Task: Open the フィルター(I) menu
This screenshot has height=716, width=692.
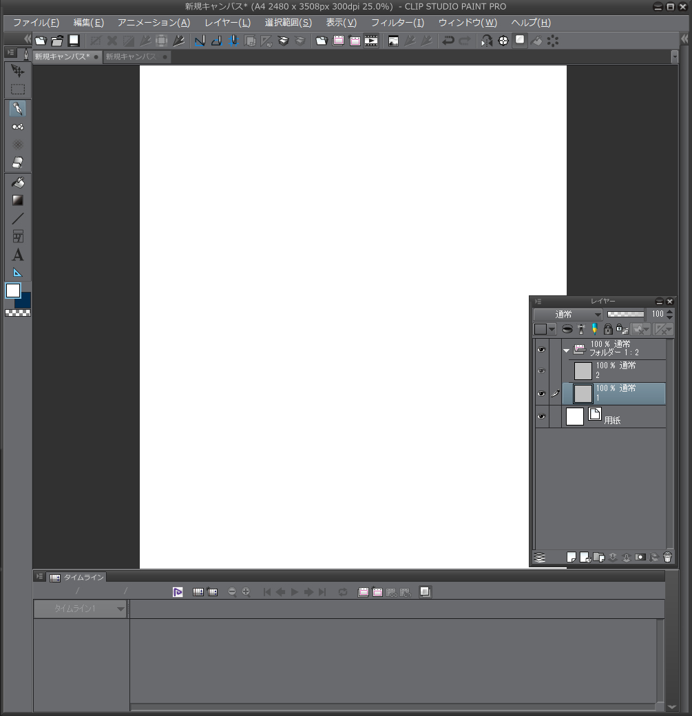Action: [x=397, y=22]
